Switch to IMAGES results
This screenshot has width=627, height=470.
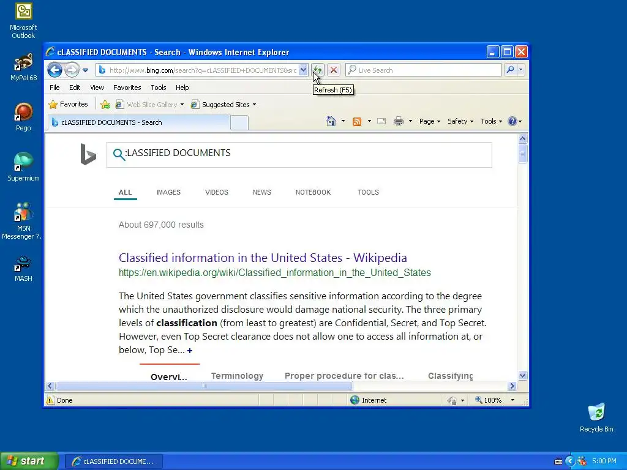(x=168, y=192)
